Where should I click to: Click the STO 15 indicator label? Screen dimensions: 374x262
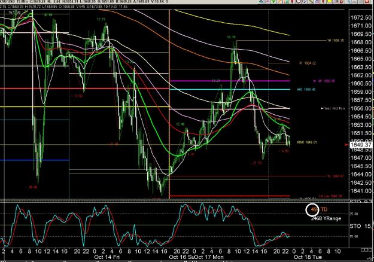361,226
